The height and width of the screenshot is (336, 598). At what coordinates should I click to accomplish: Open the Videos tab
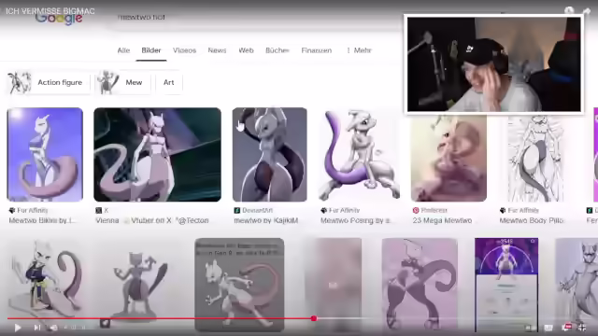tap(185, 50)
